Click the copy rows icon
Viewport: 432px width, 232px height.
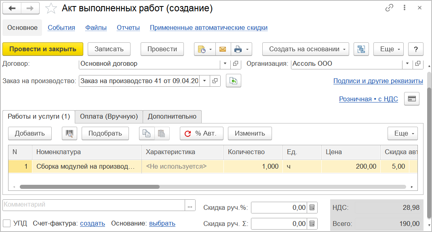[147, 134]
